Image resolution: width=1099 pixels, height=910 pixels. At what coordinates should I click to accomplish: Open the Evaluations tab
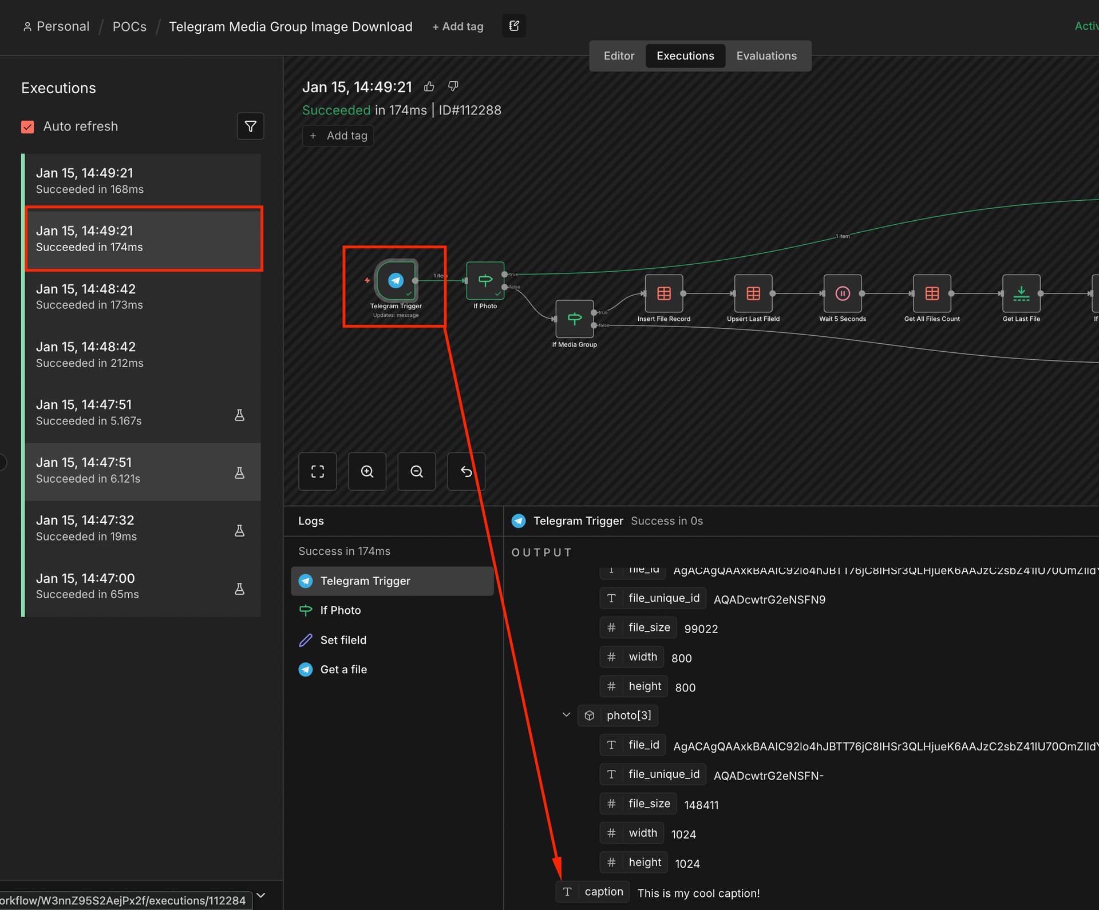pyautogui.click(x=766, y=56)
